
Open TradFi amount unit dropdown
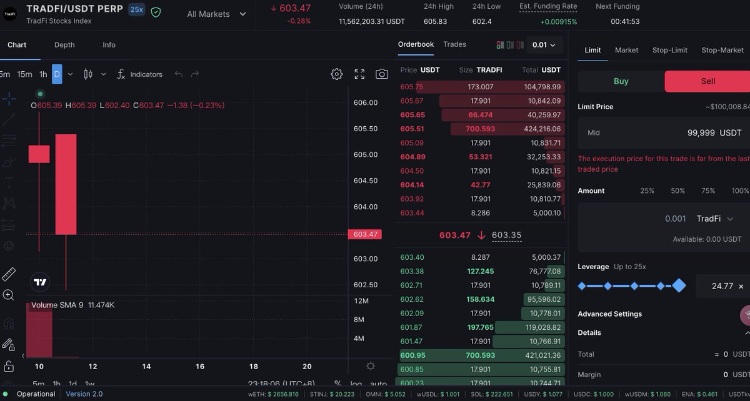point(716,219)
